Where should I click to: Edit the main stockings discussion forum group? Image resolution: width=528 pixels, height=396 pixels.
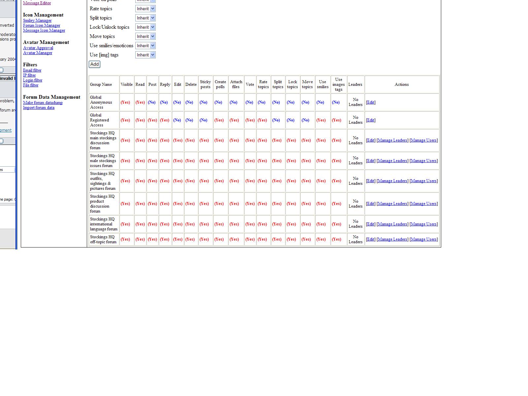(371, 140)
